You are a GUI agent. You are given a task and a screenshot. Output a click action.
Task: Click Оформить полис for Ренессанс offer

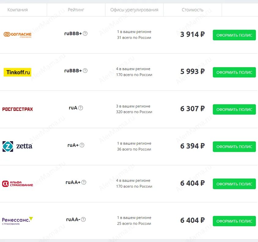click(234, 221)
